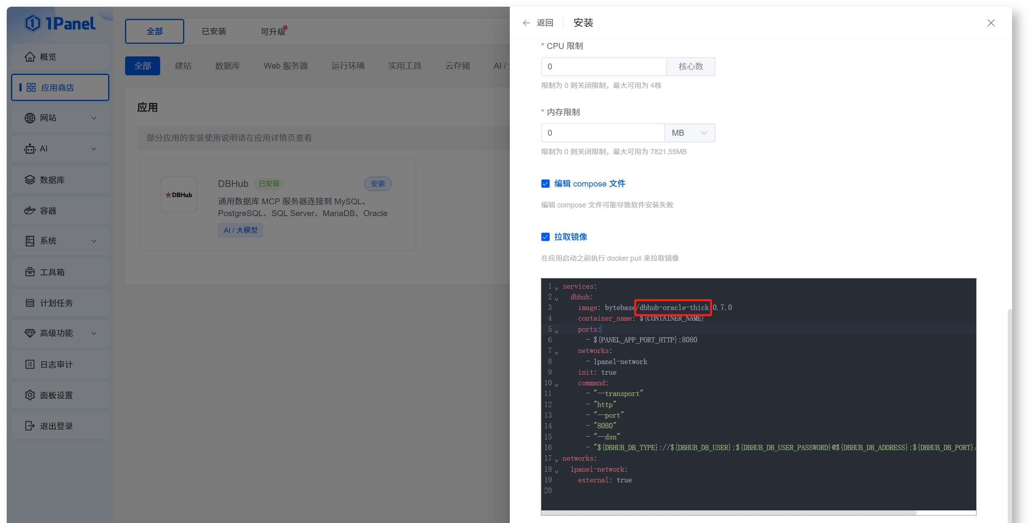
Task: Click the CPU 限制 input field
Action: click(604, 66)
